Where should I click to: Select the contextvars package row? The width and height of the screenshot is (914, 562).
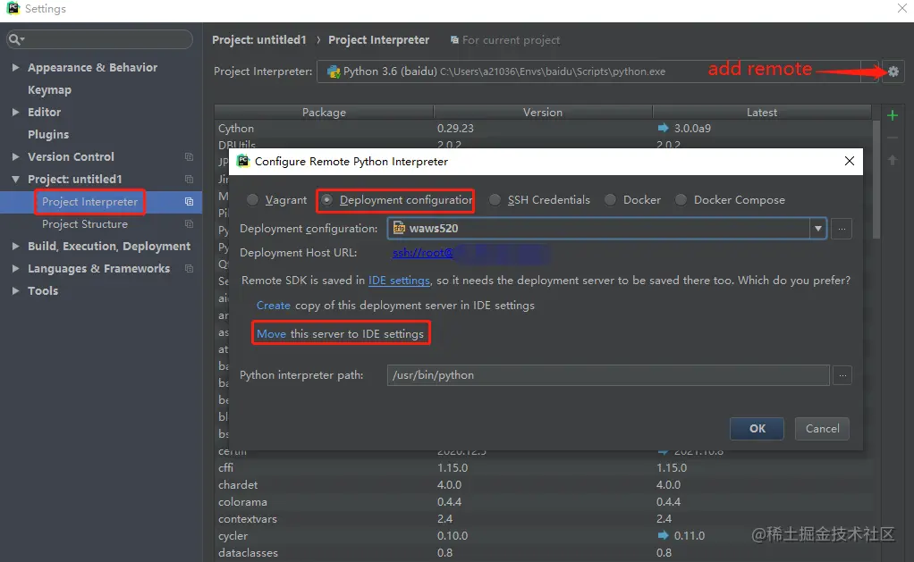click(x=543, y=518)
